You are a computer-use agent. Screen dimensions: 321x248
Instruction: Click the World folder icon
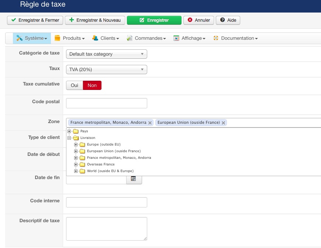82,171
